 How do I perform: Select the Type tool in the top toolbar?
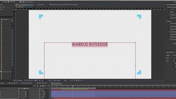pos(1,2)
